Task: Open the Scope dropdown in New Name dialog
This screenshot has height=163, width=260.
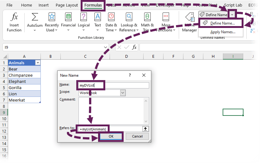Action: [123, 93]
